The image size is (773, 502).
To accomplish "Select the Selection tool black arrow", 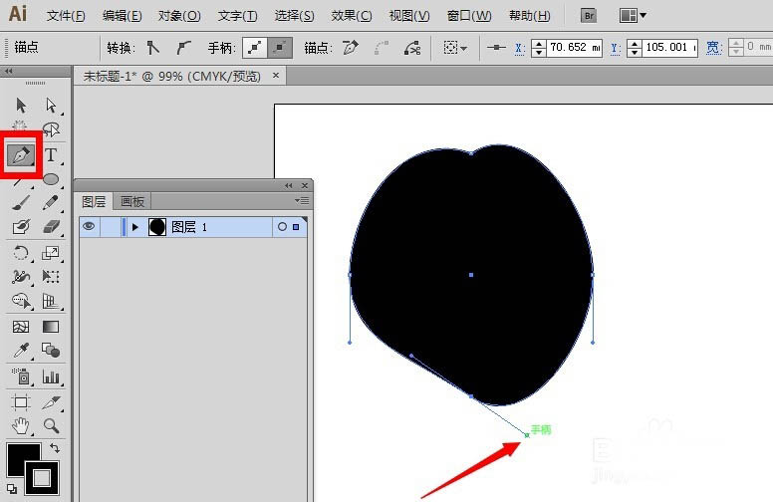I will tap(21, 105).
